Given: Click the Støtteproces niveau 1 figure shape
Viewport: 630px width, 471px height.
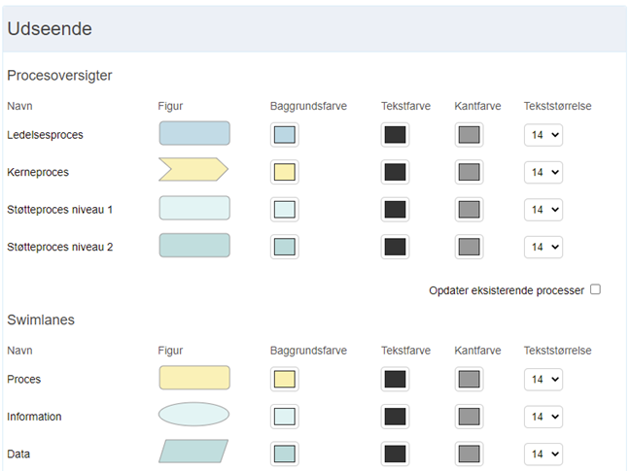Looking at the screenshot, I should (194, 208).
